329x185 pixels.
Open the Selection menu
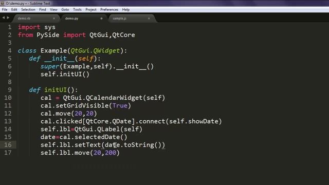(x=28, y=10)
